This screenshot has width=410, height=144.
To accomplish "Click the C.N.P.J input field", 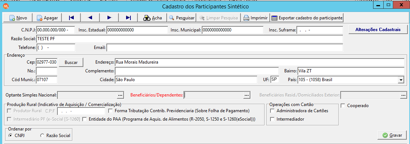I will pos(56,30).
